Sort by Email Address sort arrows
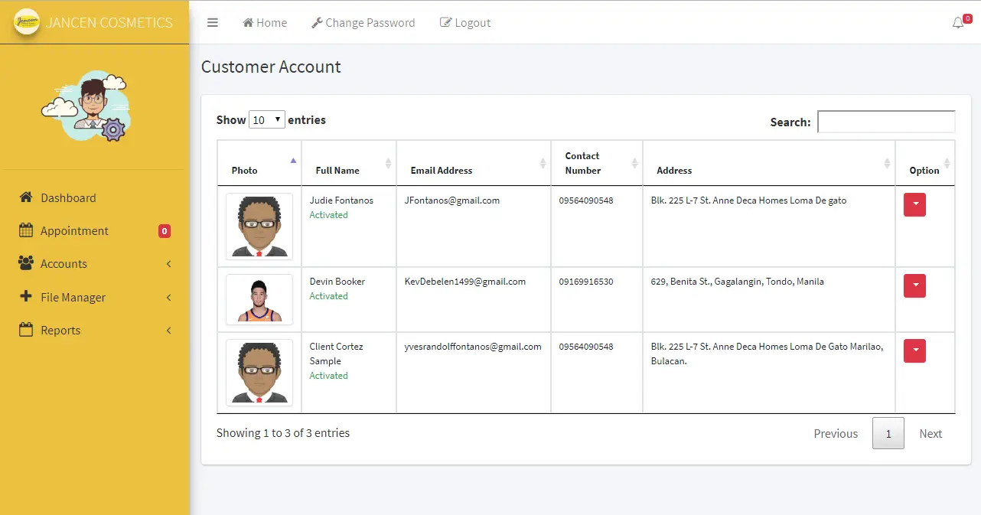The height and width of the screenshot is (515, 981). click(543, 163)
